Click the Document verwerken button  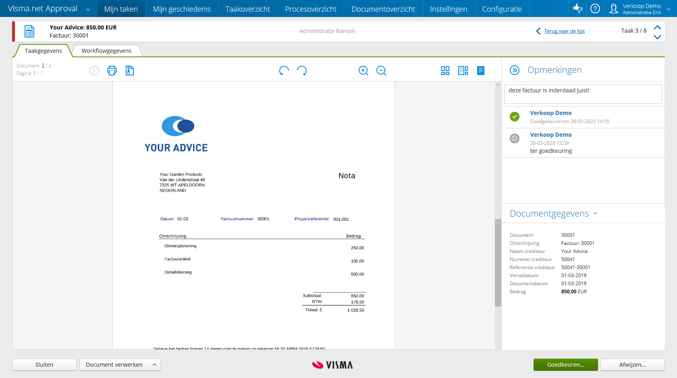pyautogui.click(x=114, y=365)
